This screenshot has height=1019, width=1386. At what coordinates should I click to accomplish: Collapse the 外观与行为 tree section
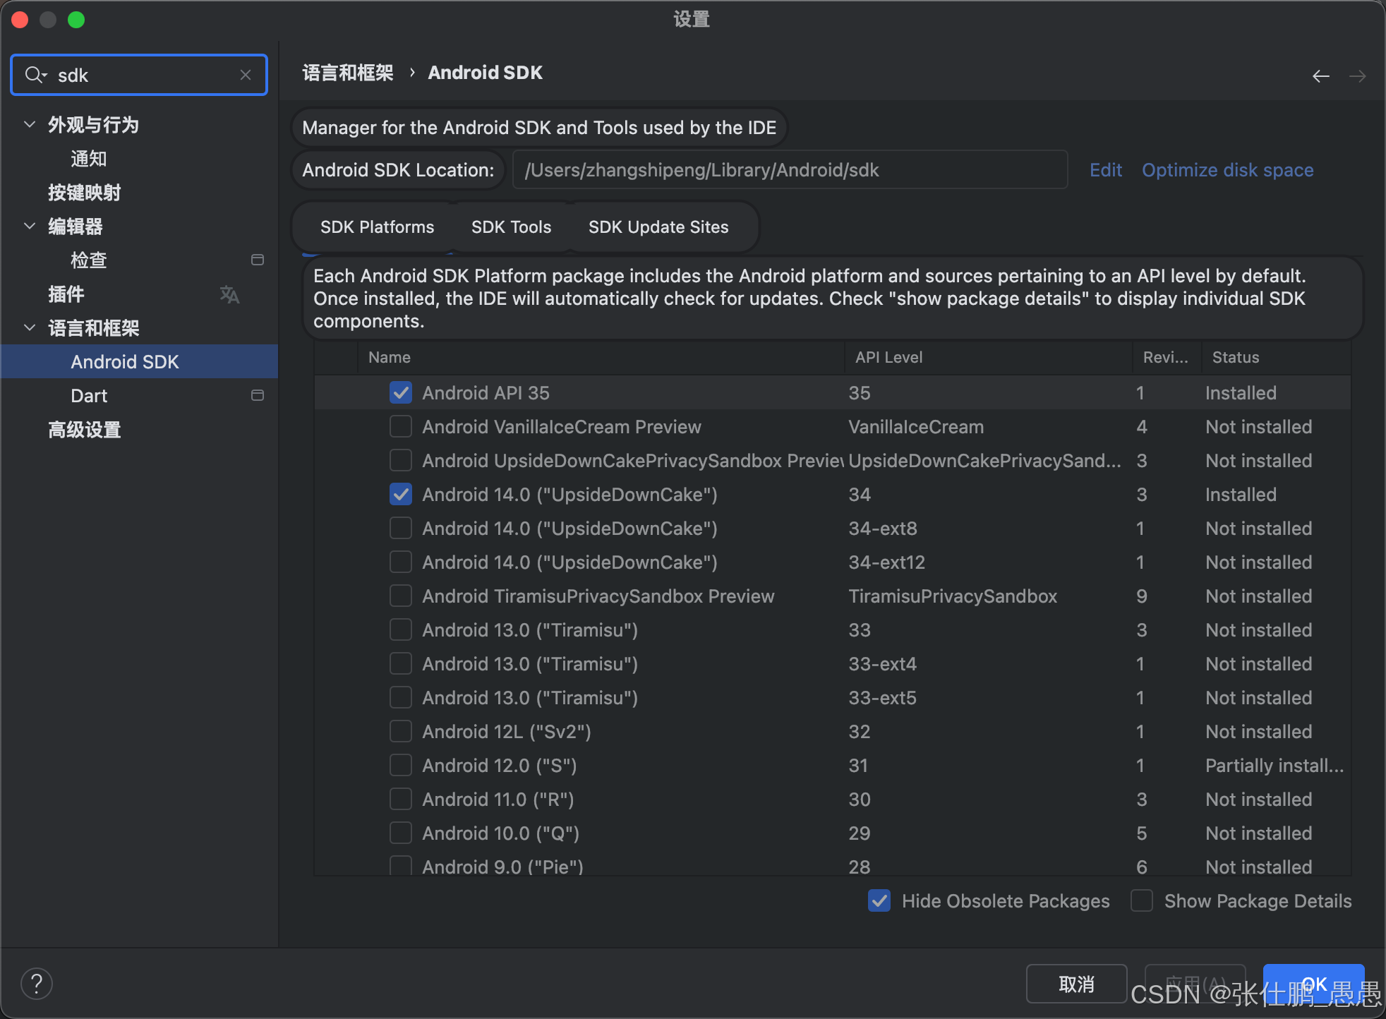(x=30, y=125)
